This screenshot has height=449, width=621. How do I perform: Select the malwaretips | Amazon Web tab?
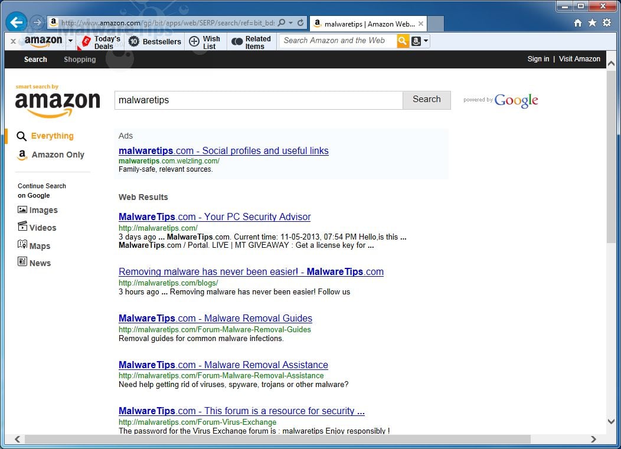click(368, 24)
